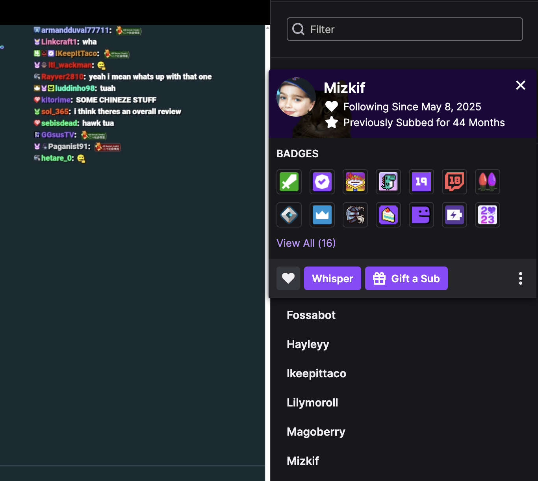Screen dimensions: 538x481
Task: Select Lilymoroll in the user list
Action: pos(312,403)
